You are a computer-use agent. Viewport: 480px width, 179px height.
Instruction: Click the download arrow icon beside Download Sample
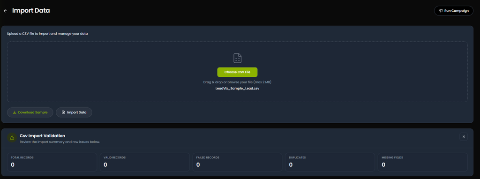(15, 112)
